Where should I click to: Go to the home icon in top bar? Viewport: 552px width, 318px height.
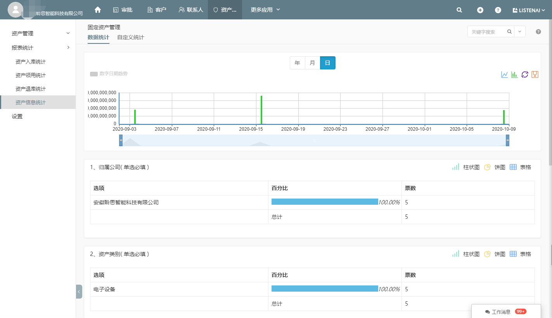point(98,10)
